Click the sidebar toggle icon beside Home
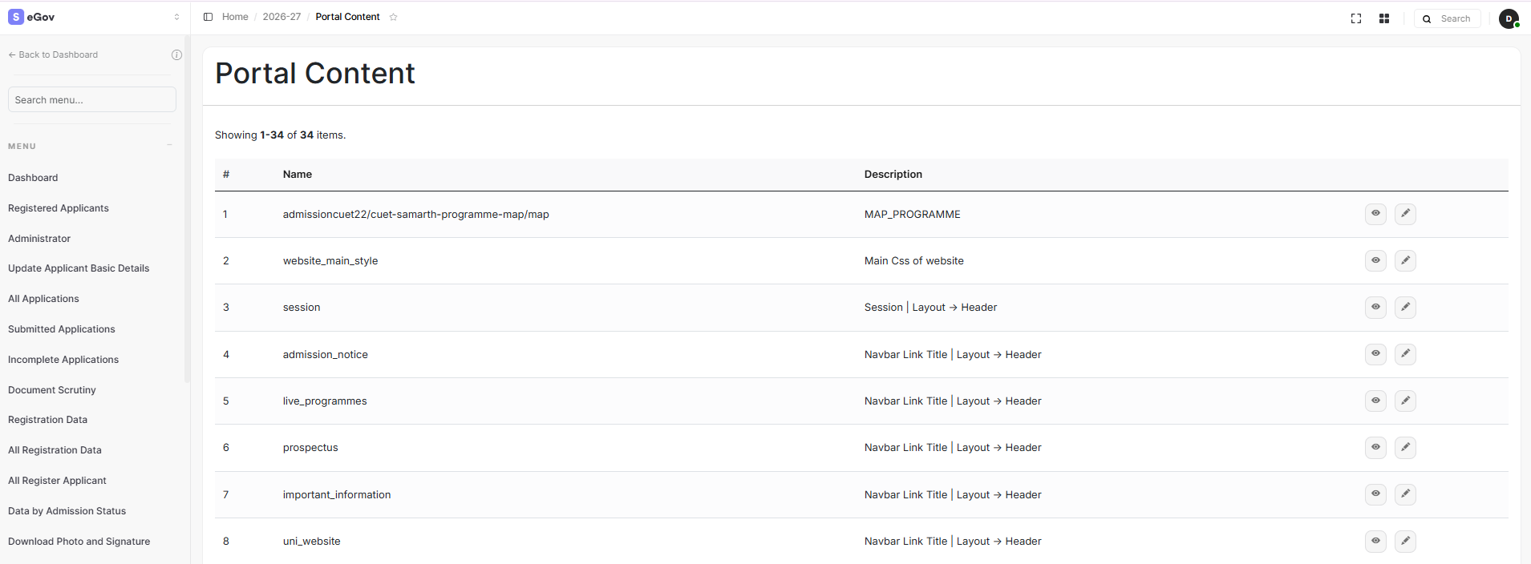The height and width of the screenshot is (564, 1531). coord(208,17)
